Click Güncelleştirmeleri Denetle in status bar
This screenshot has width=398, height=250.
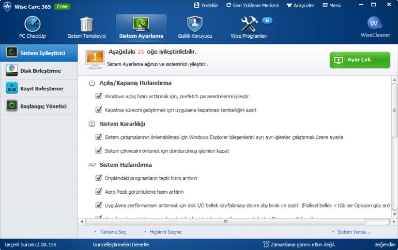[x=121, y=244]
